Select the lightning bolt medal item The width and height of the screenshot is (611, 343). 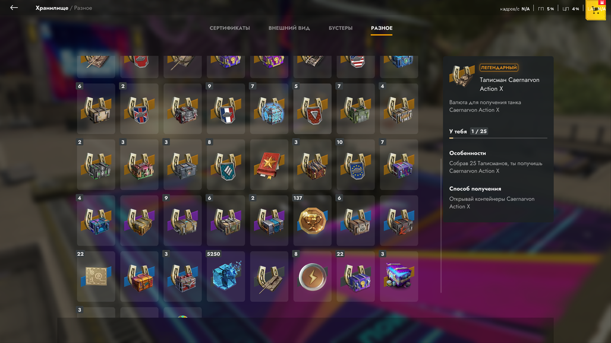[312, 277]
